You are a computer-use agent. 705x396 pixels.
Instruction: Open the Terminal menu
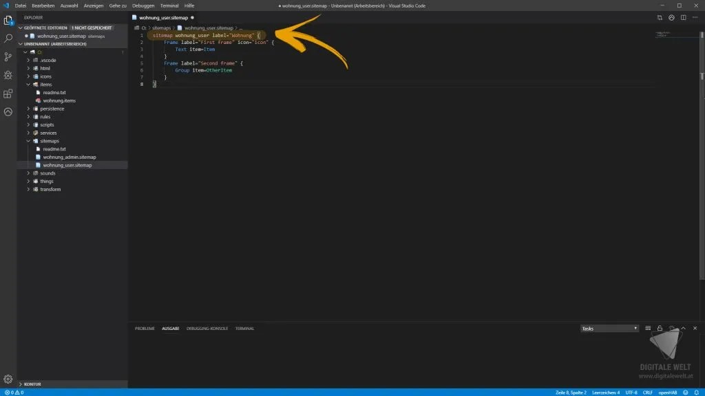click(x=169, y=5)
